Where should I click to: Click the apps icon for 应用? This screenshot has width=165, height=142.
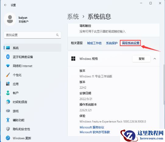pyautogui.click(x=8, y=84)
